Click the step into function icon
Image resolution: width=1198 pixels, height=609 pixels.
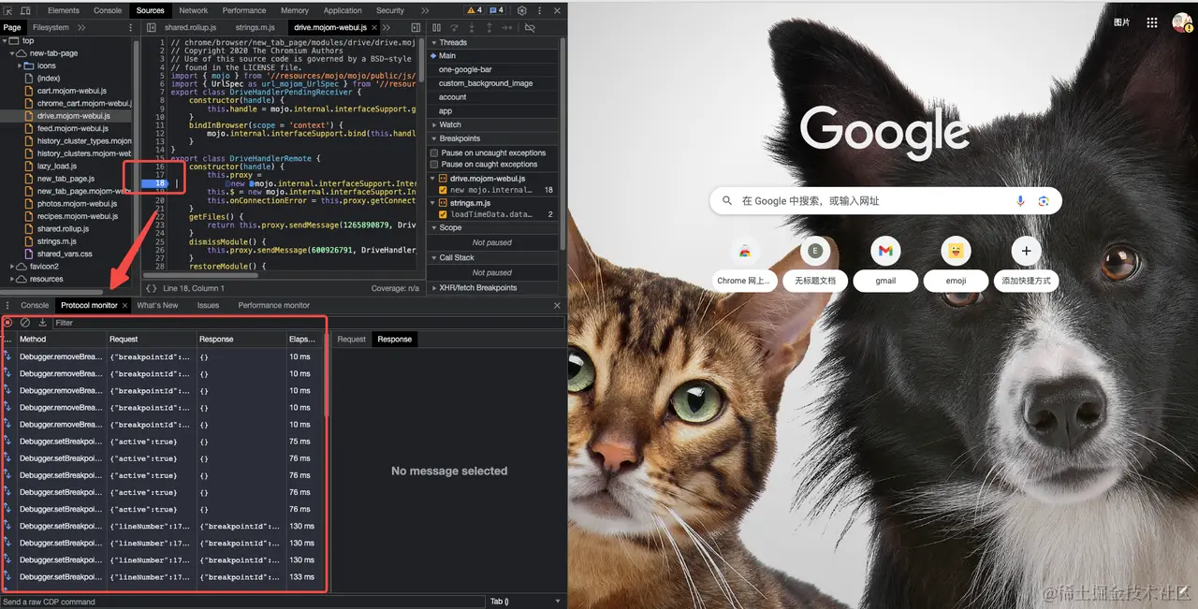474,28
